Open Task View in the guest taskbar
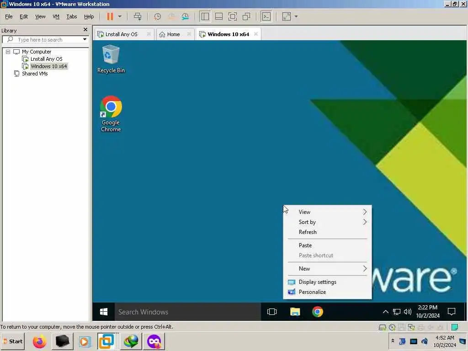This screenshot has width=468, height=351. pyautogui.click(x=272, y=312)
